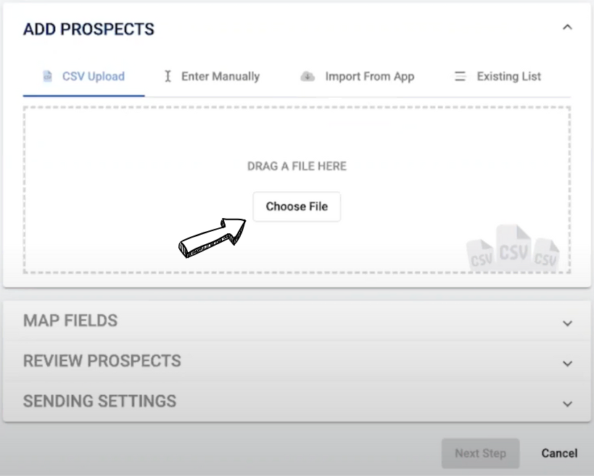The height and width of the screenshot is (476, 594).
Task: Collapse the Add Prospects section chevron
Action: coord(567,28)
